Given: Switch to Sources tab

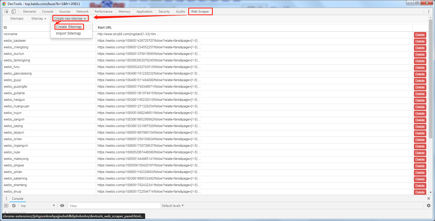Looking at the screenshot, I should 65,12.
